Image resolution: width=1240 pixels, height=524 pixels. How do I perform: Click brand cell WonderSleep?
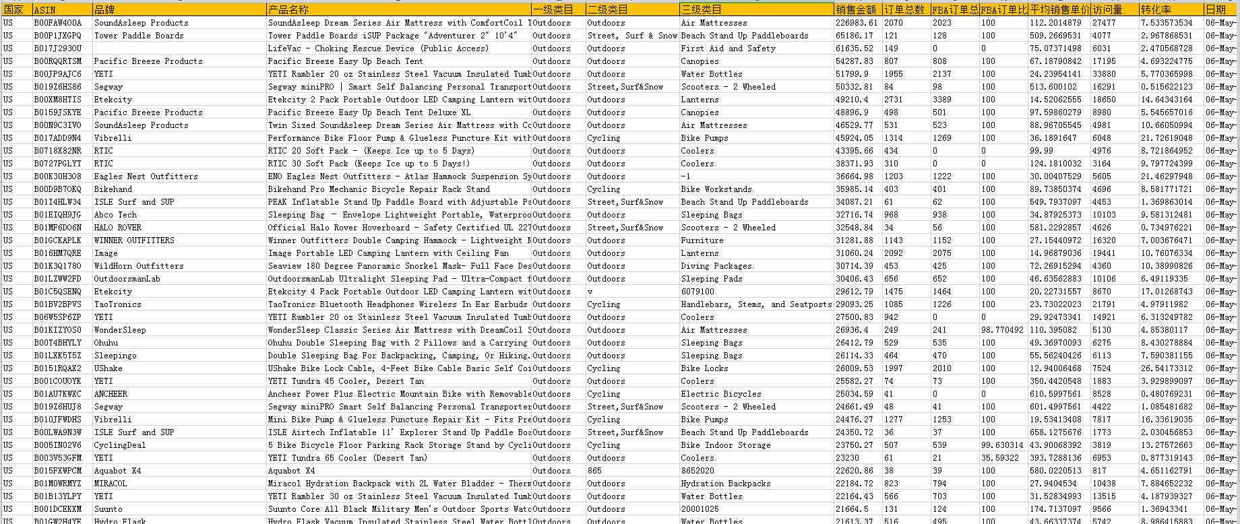coord(179,330)
